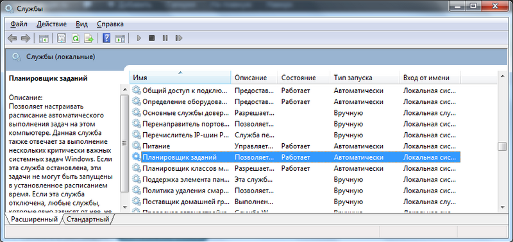Sort by the Состояние column header
Image resolution: width=513 pixels, height=242 pixels.
pos(303,78)
